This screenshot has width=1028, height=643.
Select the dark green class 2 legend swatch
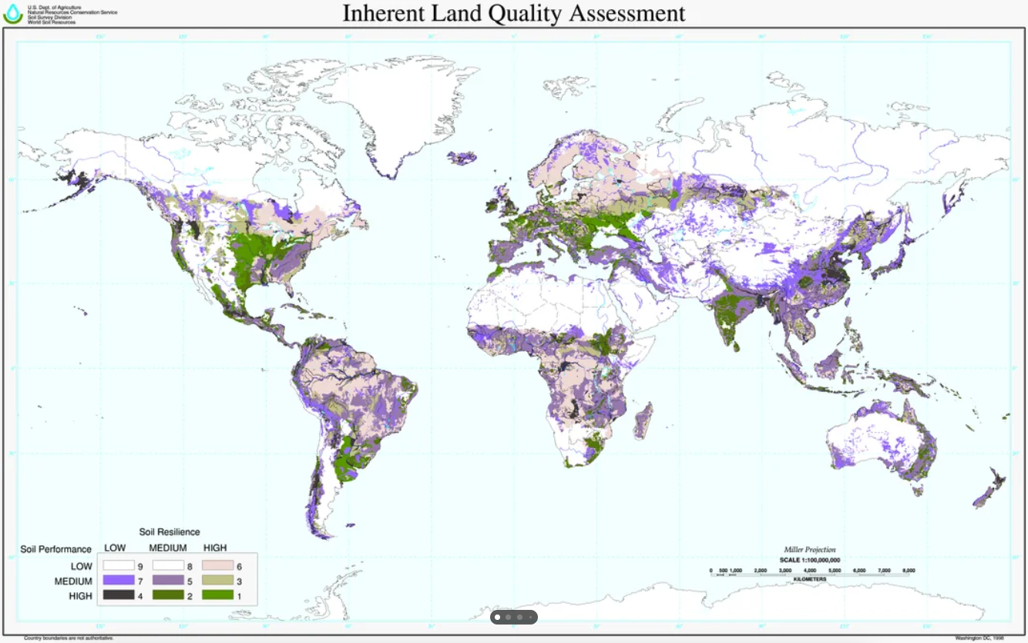click(169, 596)
